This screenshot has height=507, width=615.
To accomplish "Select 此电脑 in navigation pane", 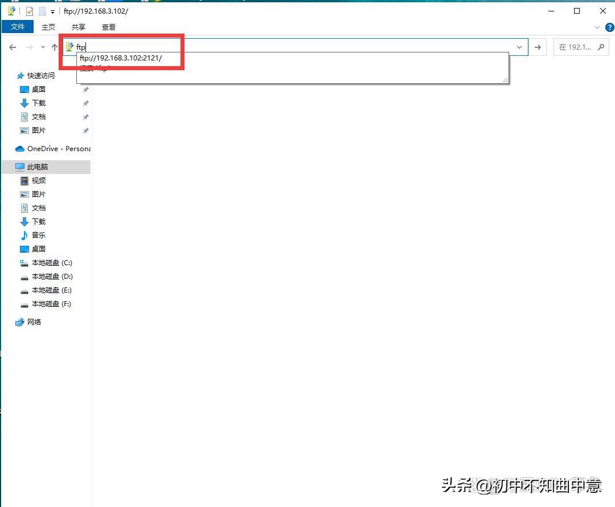I will click(46, 167).
